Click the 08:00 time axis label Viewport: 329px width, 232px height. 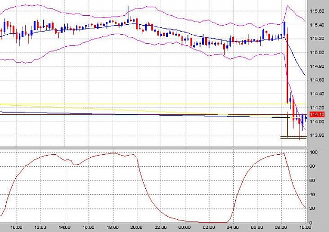coord(281,227)
